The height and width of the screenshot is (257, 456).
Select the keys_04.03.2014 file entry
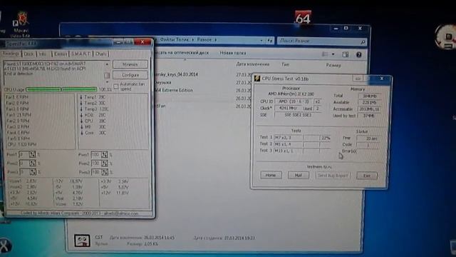(x=176, y=74)
